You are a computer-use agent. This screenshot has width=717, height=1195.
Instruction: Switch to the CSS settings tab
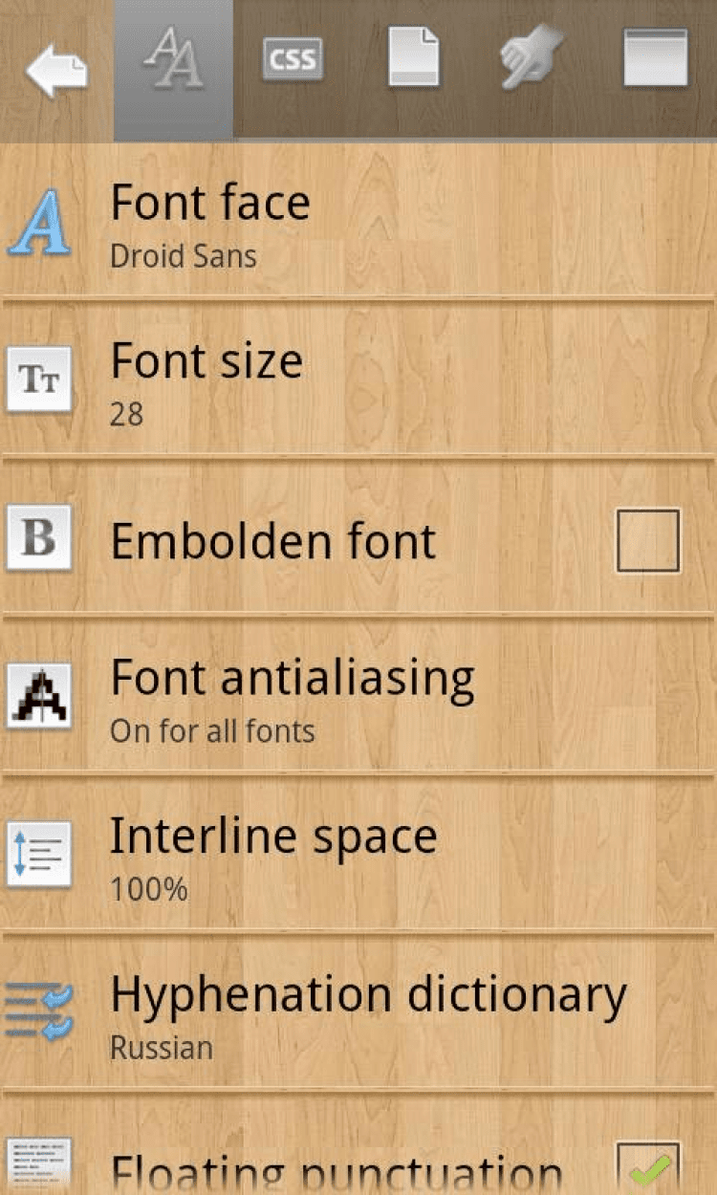[x=293, y=59]
